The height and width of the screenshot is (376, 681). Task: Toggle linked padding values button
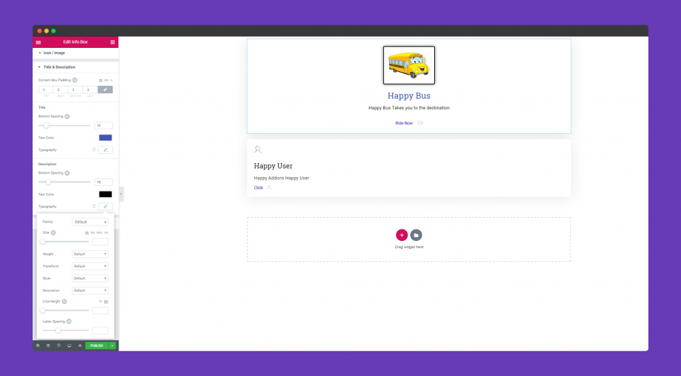(x=105, y=90)
